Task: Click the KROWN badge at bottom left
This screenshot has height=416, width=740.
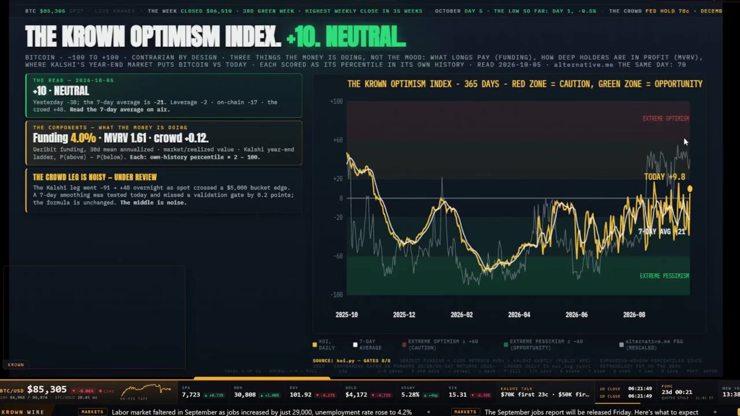Action: [x=16, y=365]
